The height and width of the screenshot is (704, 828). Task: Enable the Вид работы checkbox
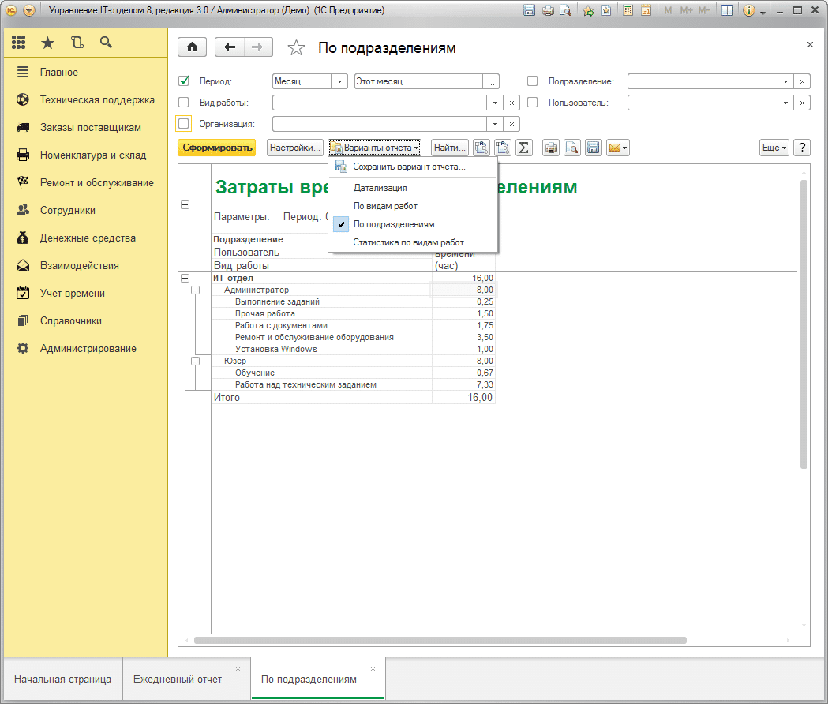[x=184, y=103]
